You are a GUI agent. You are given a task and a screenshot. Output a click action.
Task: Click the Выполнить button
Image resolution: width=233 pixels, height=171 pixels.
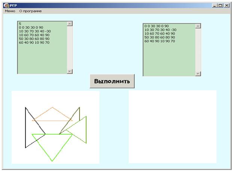tap(112, 81)
